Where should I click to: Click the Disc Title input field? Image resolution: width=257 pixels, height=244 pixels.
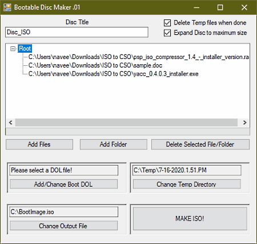77,32
